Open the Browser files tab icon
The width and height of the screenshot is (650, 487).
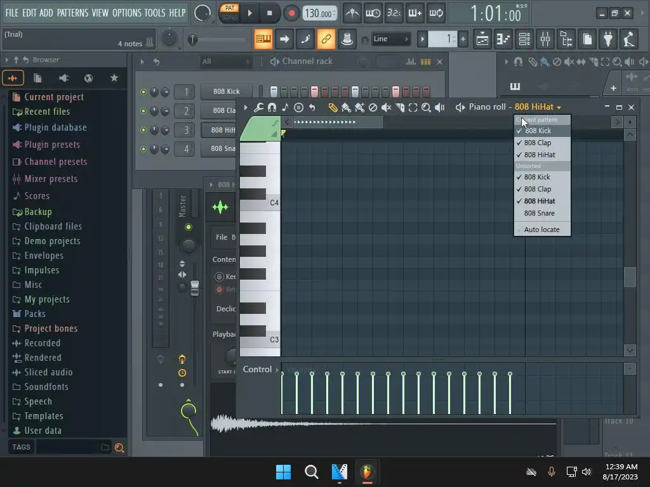(x=37, y=78)
